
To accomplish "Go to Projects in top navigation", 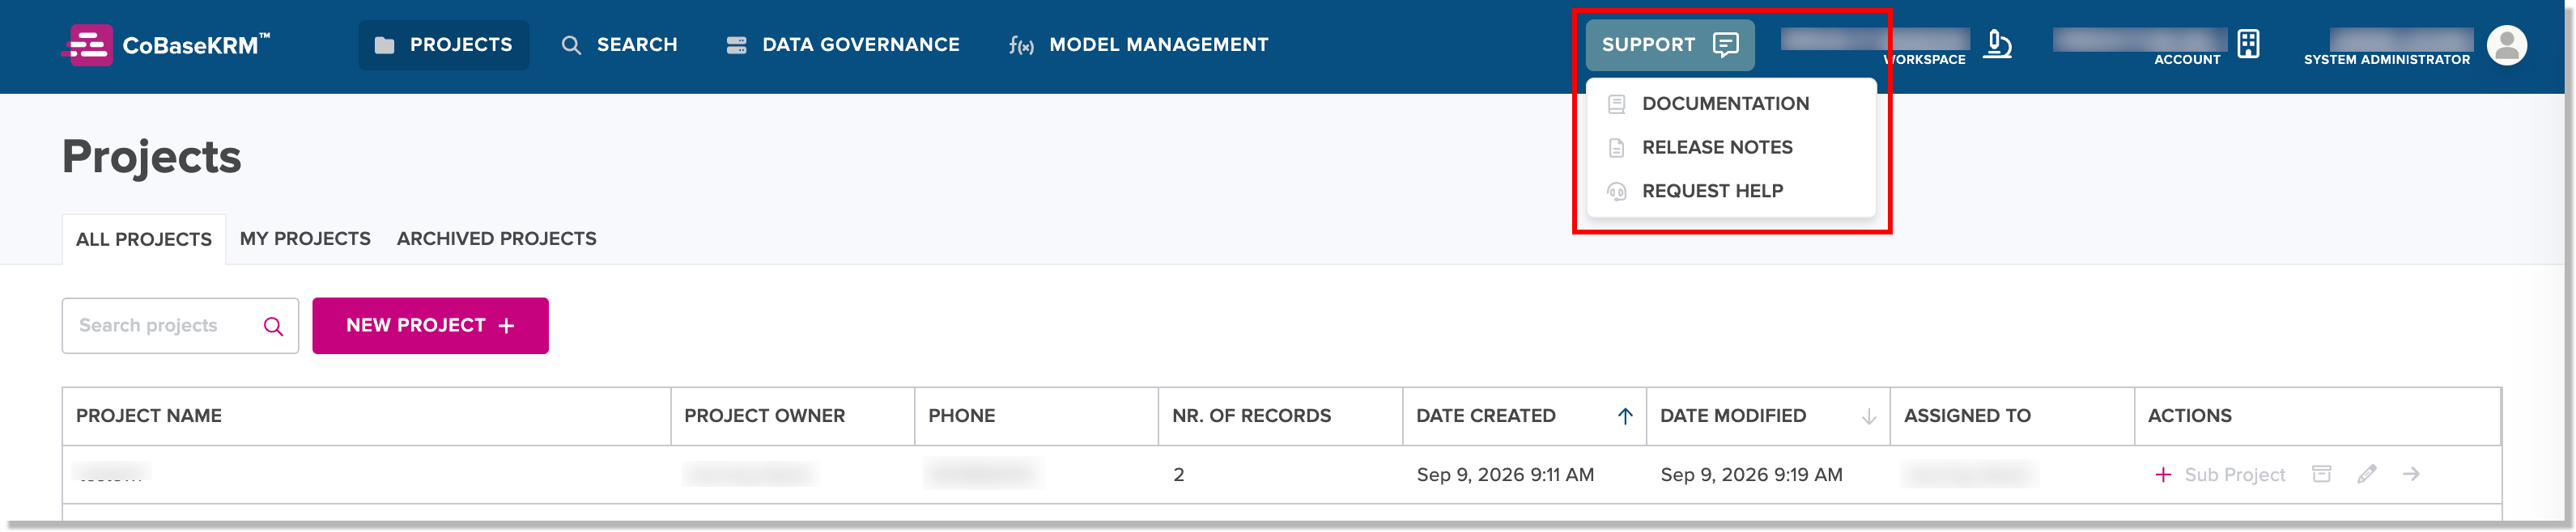I will point(443,45).
